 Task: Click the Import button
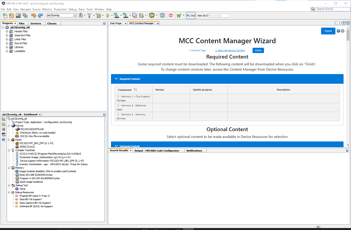[328, 31]
